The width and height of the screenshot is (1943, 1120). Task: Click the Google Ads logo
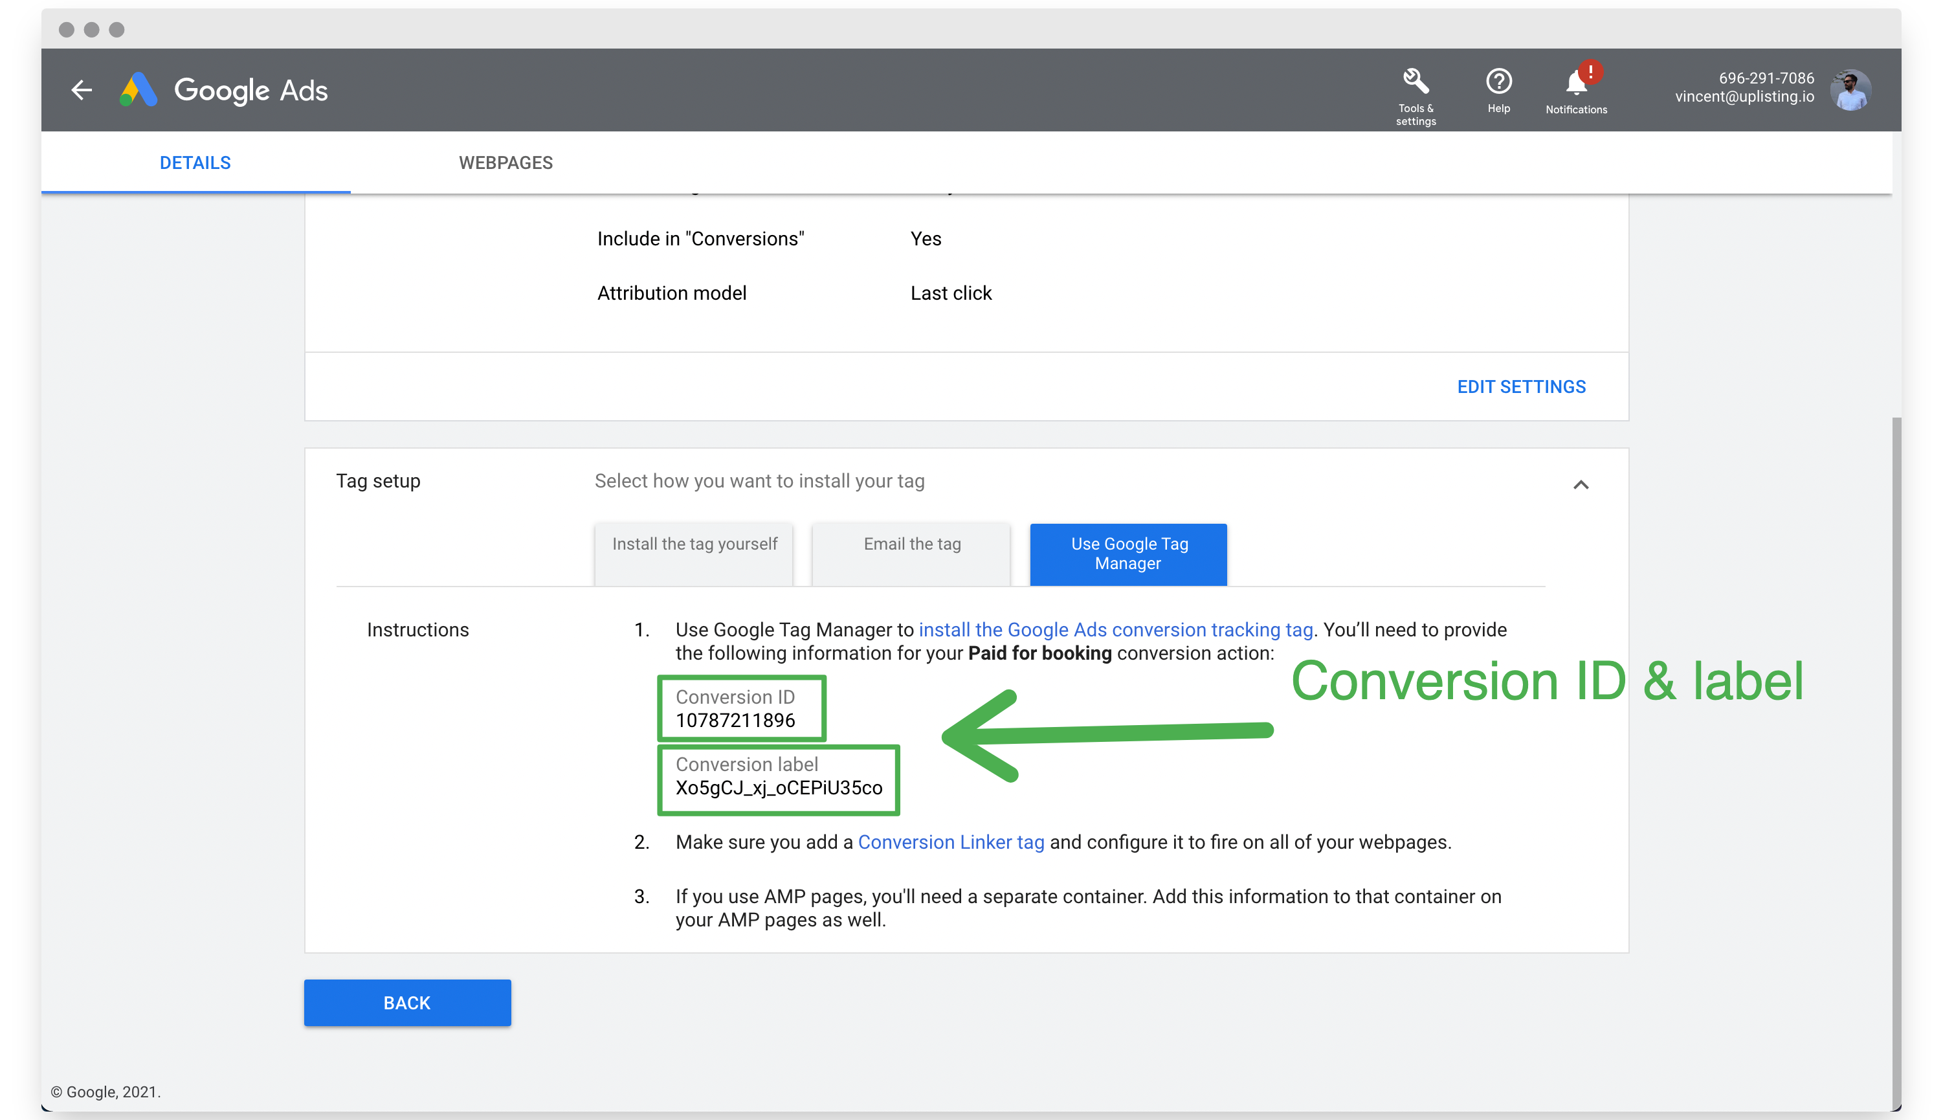[x=224, y=90]
